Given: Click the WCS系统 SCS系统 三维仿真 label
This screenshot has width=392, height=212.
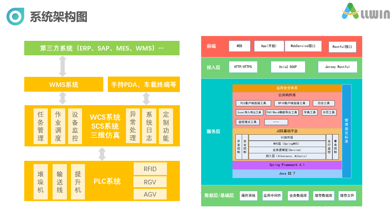Looking at the screenshot, I should point(105,126).
